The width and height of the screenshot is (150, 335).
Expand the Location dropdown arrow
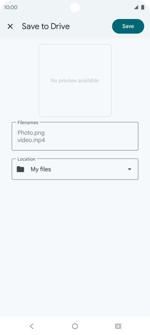[x=129, y=169]
